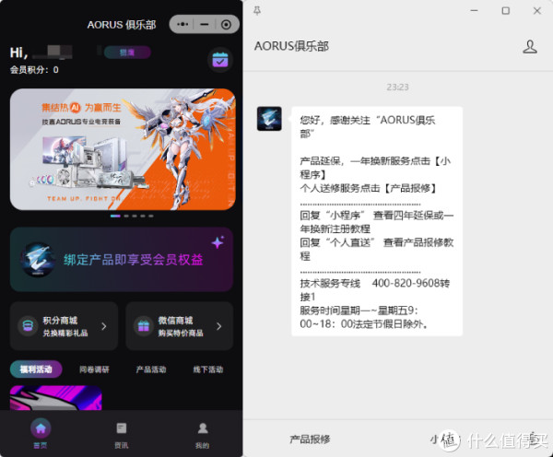
Task: Open the purple activity thumbnail below tabs
Action: (55, 398)
